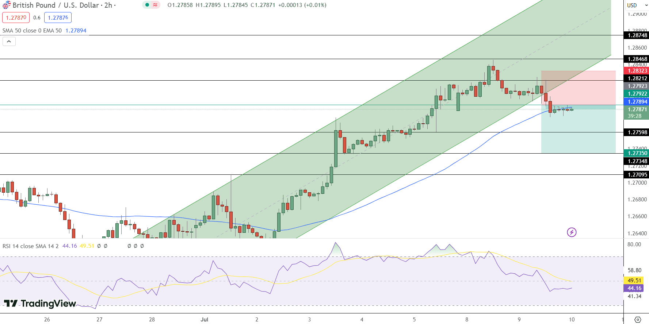
Task: Select the SMA 50 close 0 EMA 50 legend
Action: [x=32, y=31]
